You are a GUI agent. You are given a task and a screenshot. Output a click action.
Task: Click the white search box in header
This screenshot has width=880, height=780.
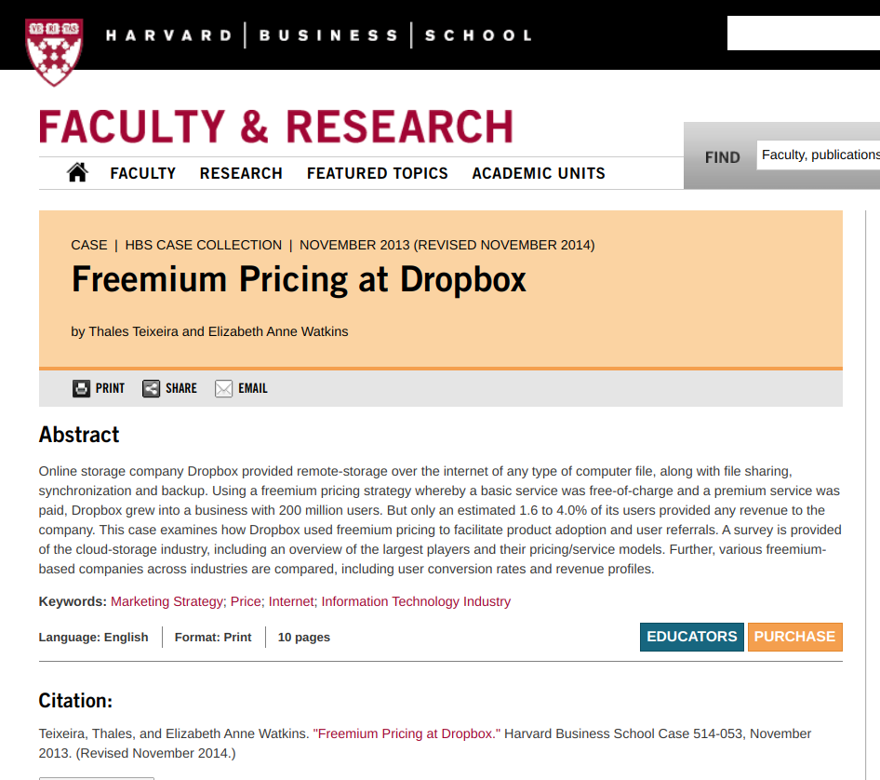804,34
